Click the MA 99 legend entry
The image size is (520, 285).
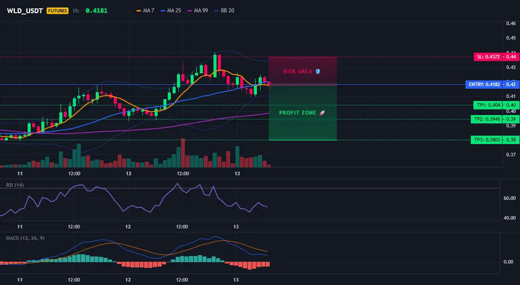click(198, 11)
